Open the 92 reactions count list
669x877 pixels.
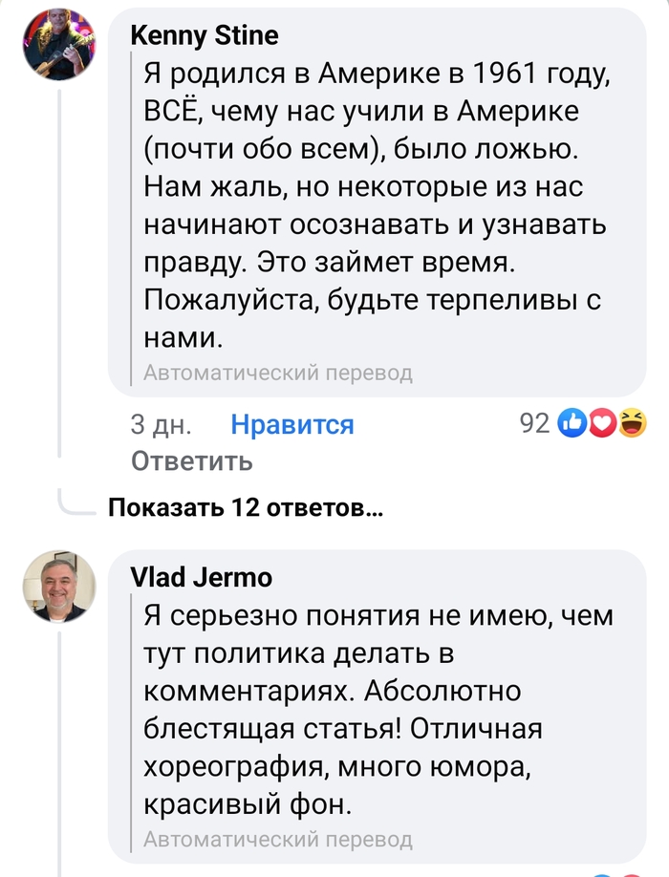(x=533, y=422)
